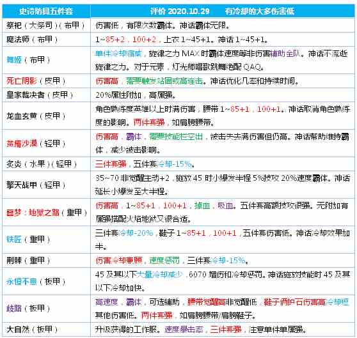Click red 伤害高 in 噩梦：地狱之路 row

(x=107, y=206)
